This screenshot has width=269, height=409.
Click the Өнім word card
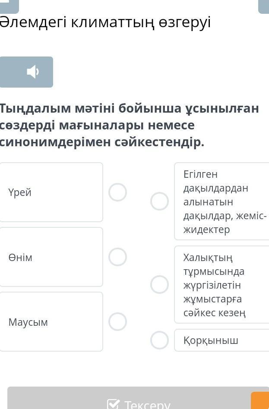point(51,257)
